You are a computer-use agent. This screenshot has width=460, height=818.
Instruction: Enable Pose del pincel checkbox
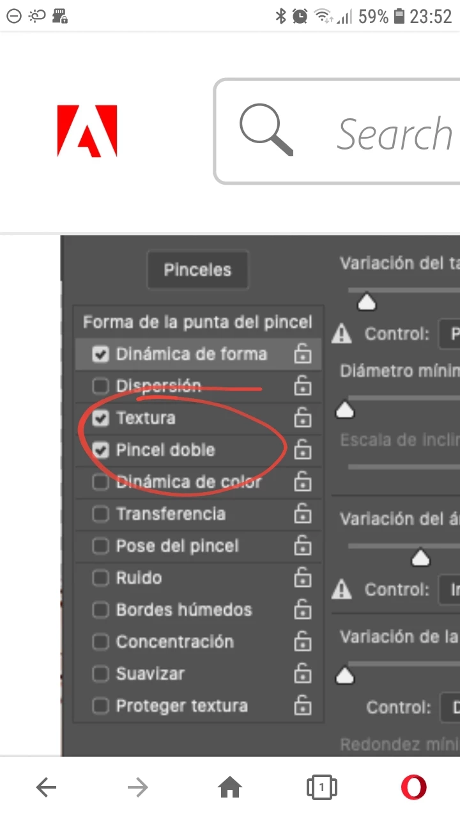tap(100, 546)
